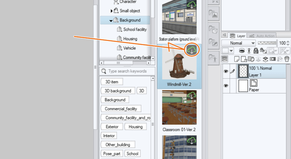Click the 3D background tag button
This screenshot has width=291, height=159.
tap(118, 91)
